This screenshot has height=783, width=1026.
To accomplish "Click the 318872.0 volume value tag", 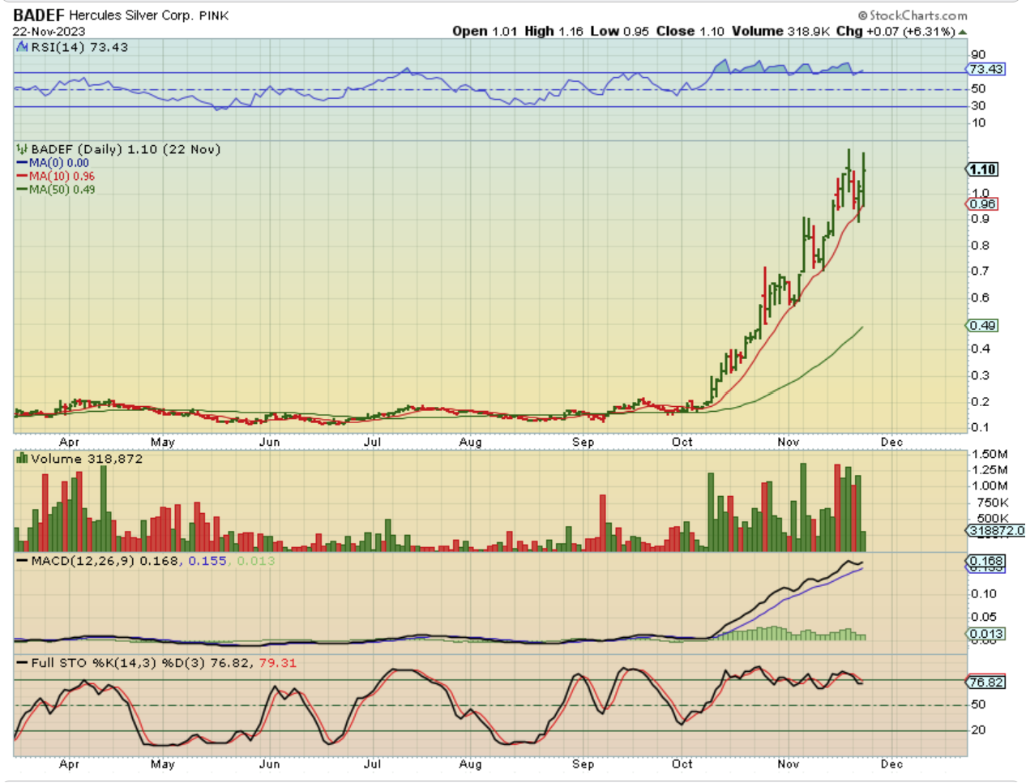I will coord(996,531).
